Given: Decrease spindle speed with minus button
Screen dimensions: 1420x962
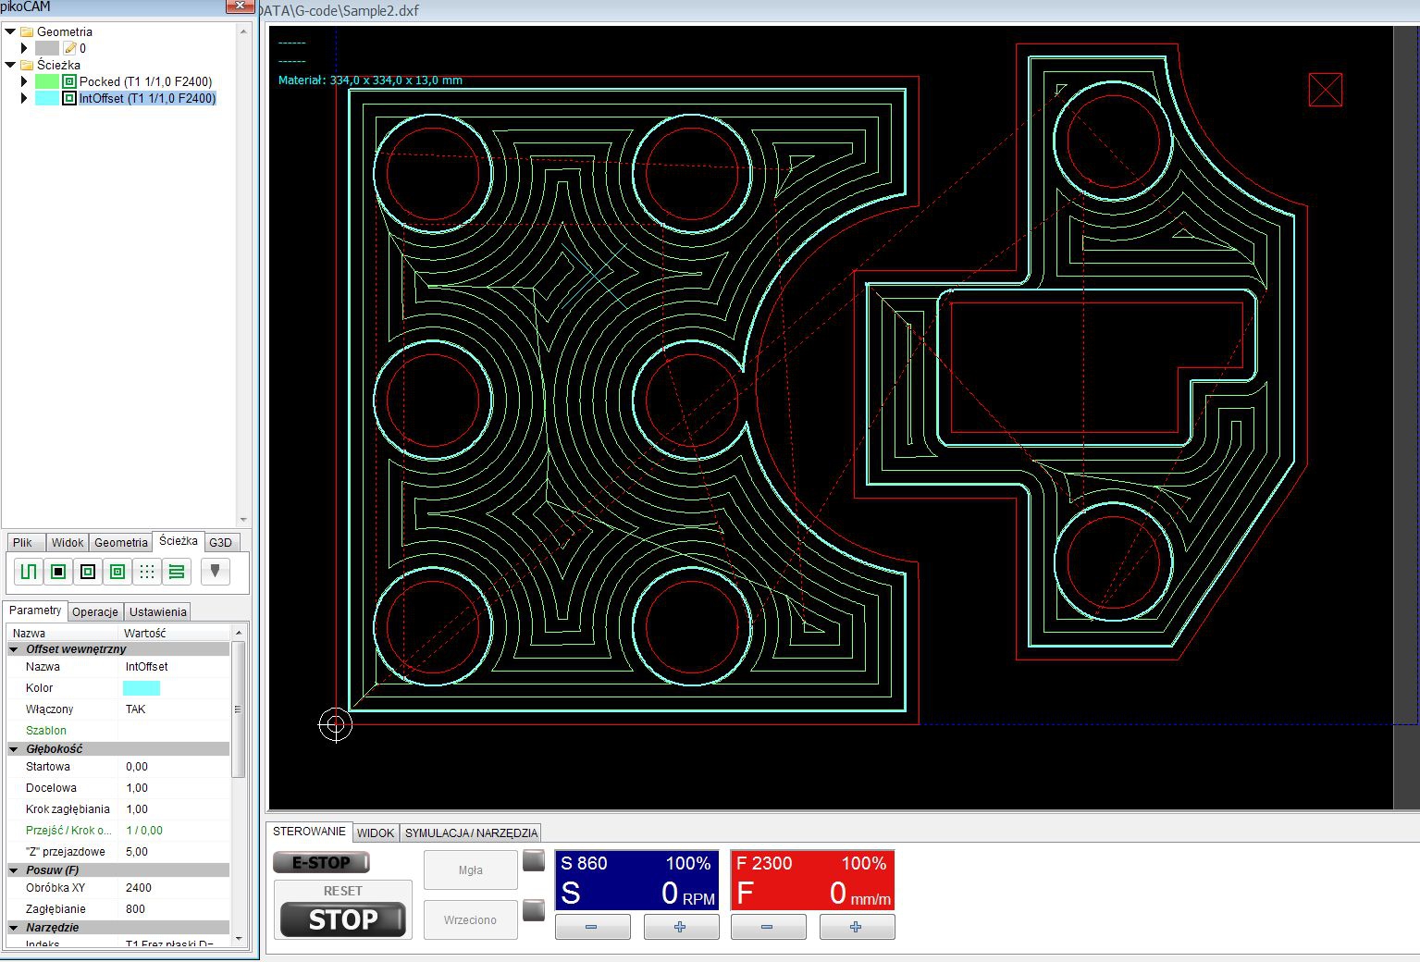Looking at the screenshot, I should 592,927.
